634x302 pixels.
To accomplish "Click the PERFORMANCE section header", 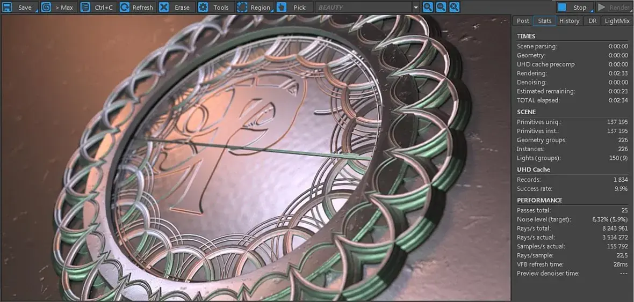I will point(539,200).
